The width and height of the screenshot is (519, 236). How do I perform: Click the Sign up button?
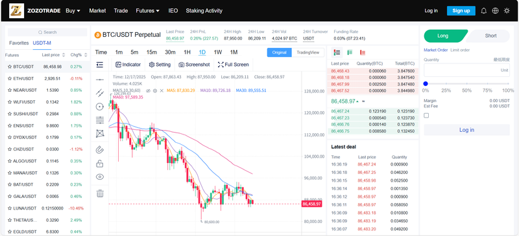[x=461, y=10]
